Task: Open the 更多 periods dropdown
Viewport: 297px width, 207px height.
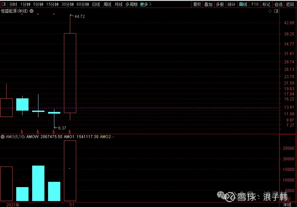Action: click(146, 4)
